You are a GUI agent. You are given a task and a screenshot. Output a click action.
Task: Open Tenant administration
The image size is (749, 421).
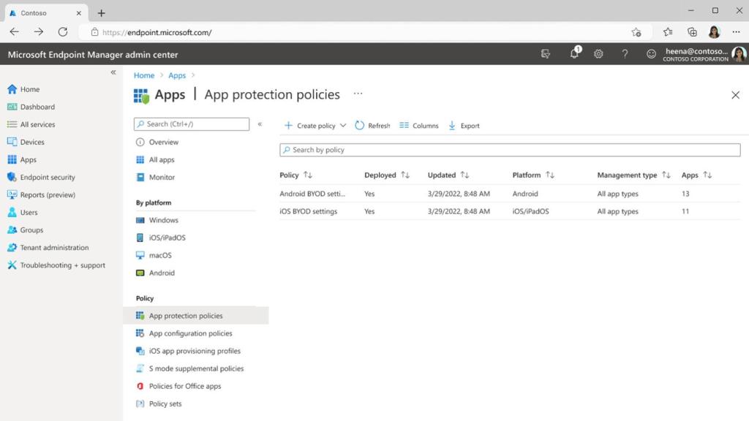coord(48,248)
